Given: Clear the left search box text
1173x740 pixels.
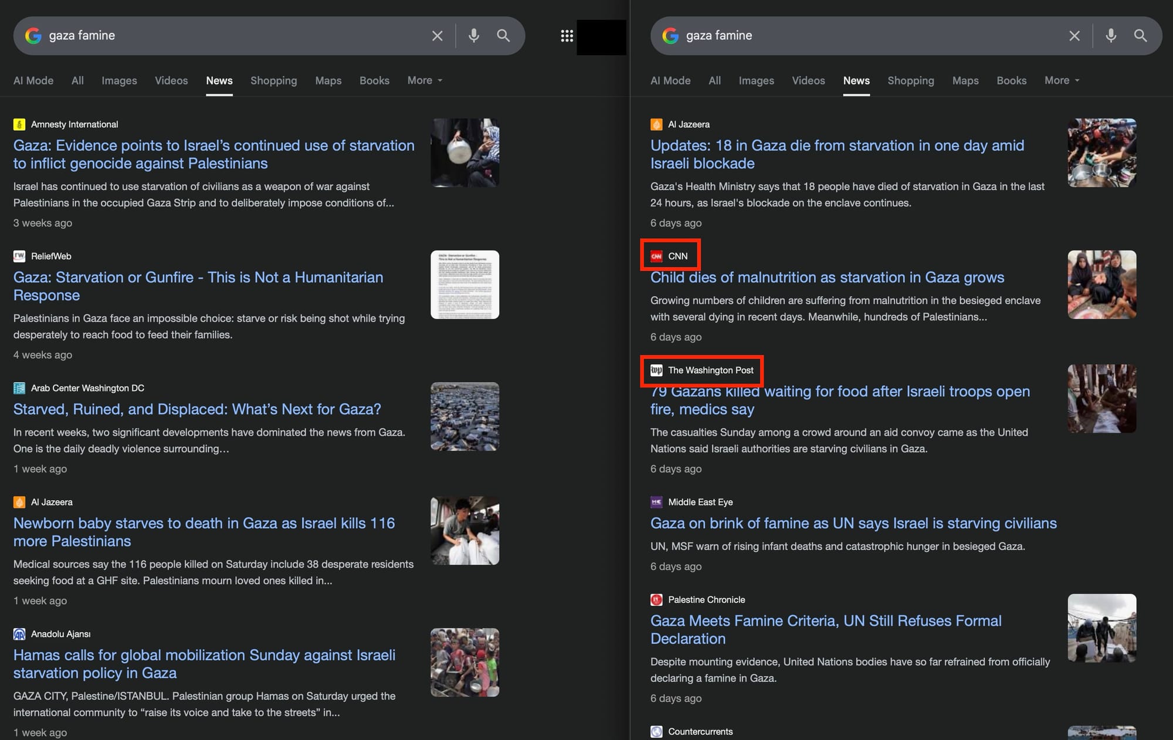Looking at the screenshot, I should coord(437,36).
